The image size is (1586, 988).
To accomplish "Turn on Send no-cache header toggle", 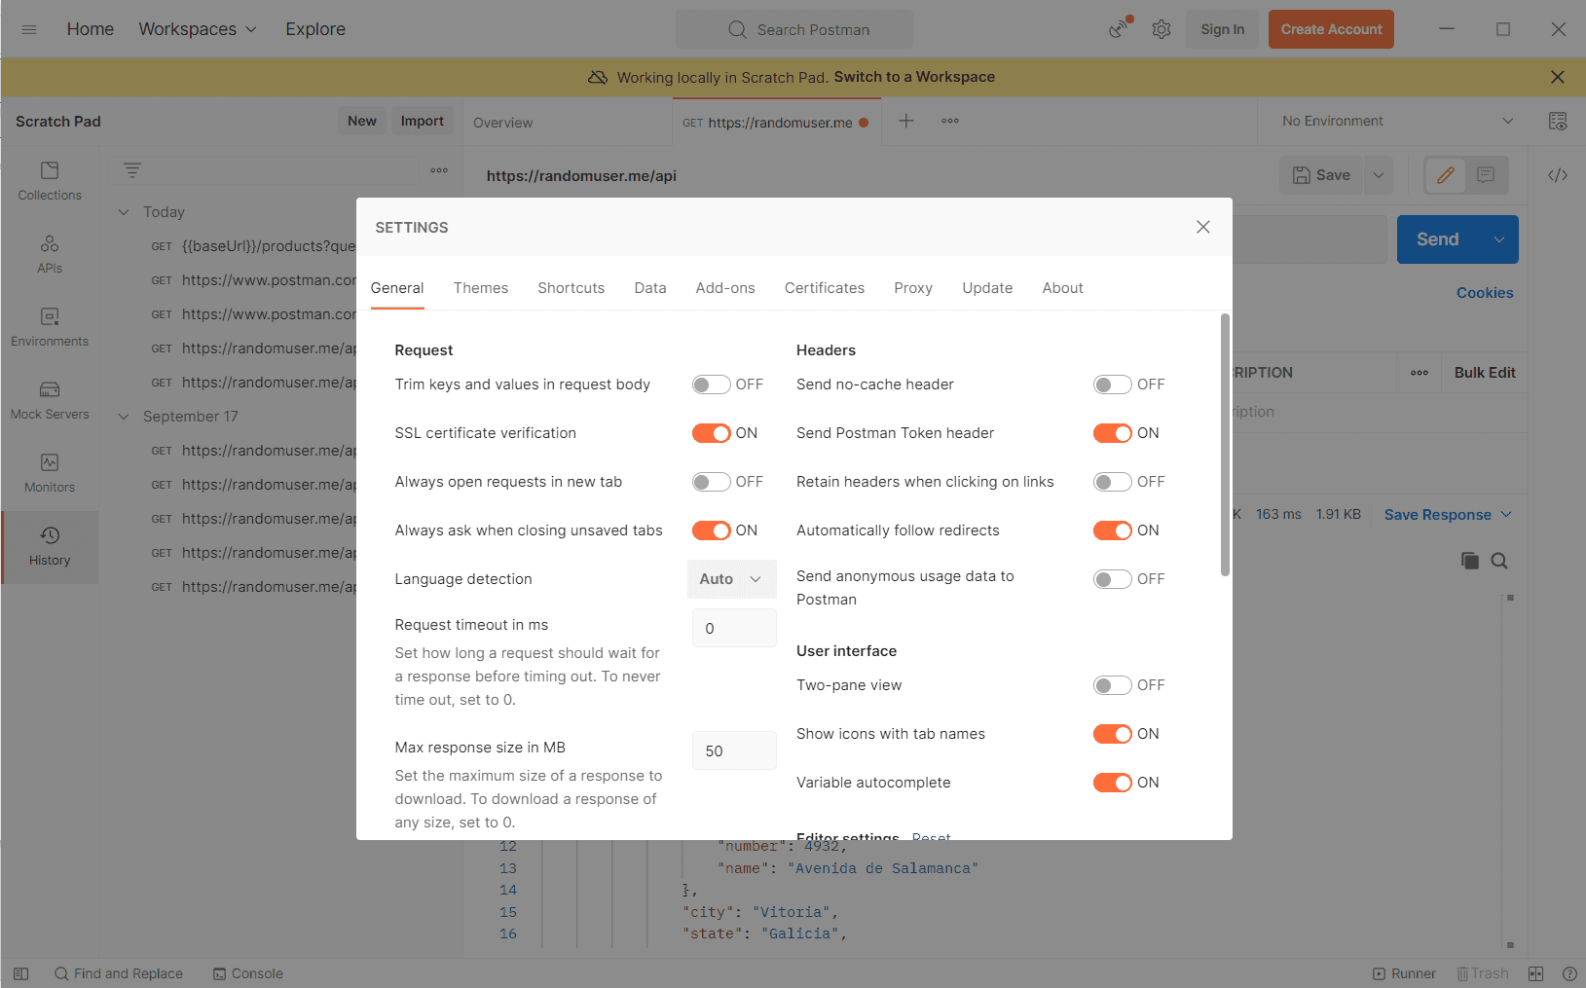I will click(x=1112, y=384).
